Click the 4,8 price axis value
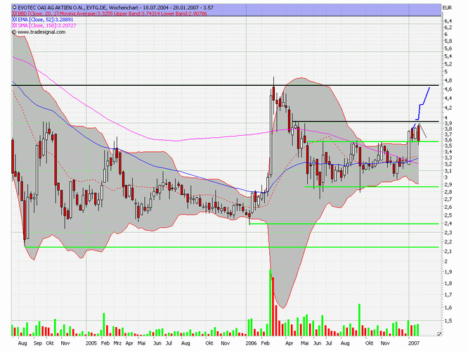 pyautogui.click(x=448, y=80)
